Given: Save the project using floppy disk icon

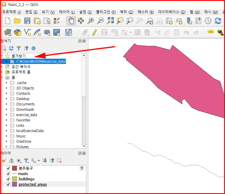Looking at the screenshot, I should [x=27, y=21].
